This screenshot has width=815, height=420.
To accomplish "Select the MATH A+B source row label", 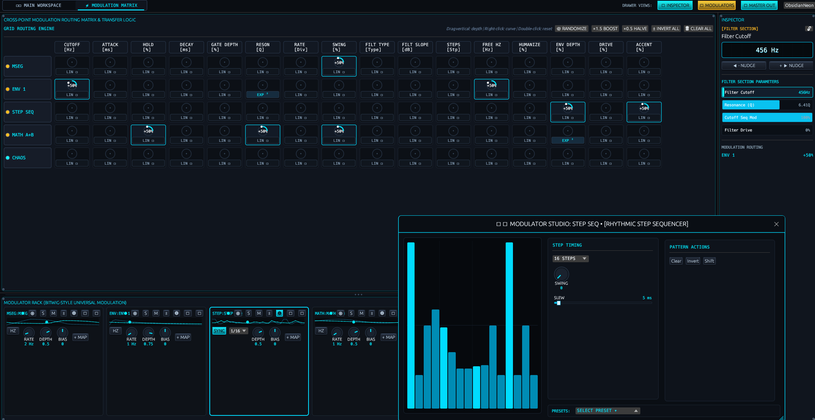I will (27, 135).
